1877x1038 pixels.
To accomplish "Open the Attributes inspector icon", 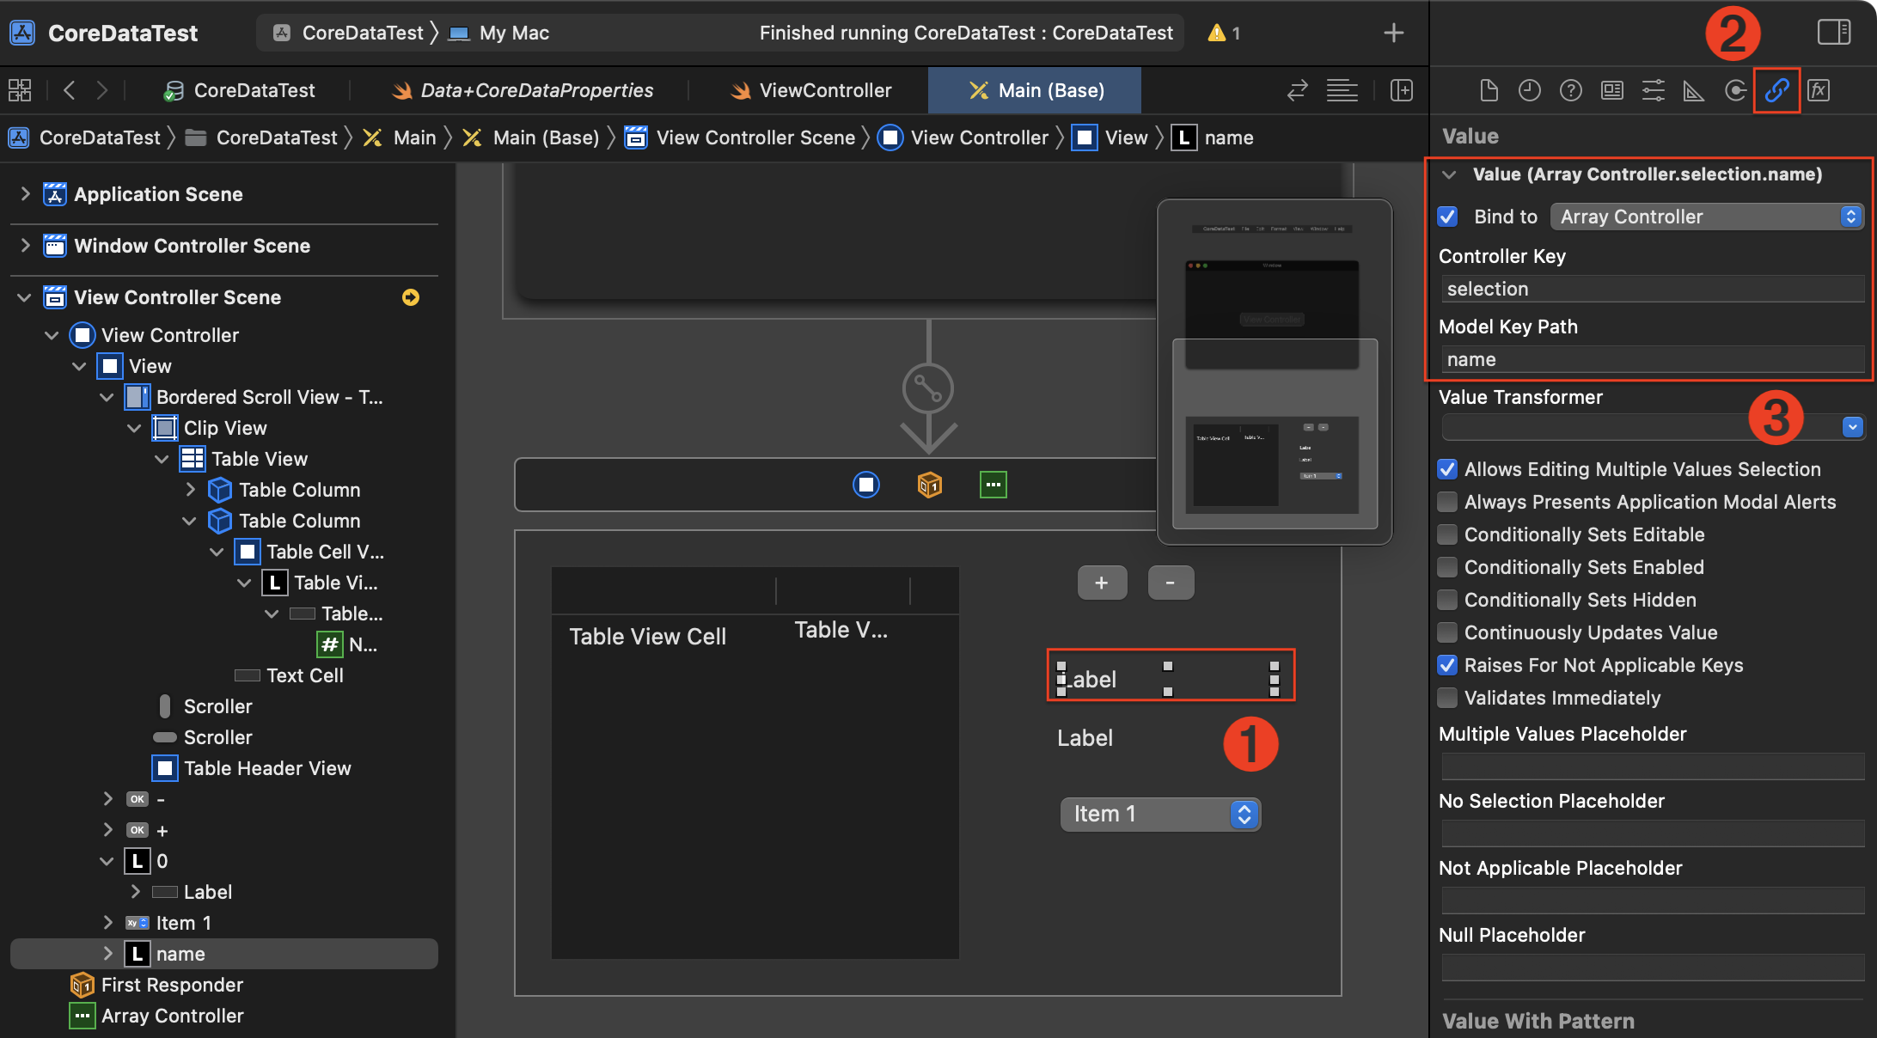I will 1653,90.
